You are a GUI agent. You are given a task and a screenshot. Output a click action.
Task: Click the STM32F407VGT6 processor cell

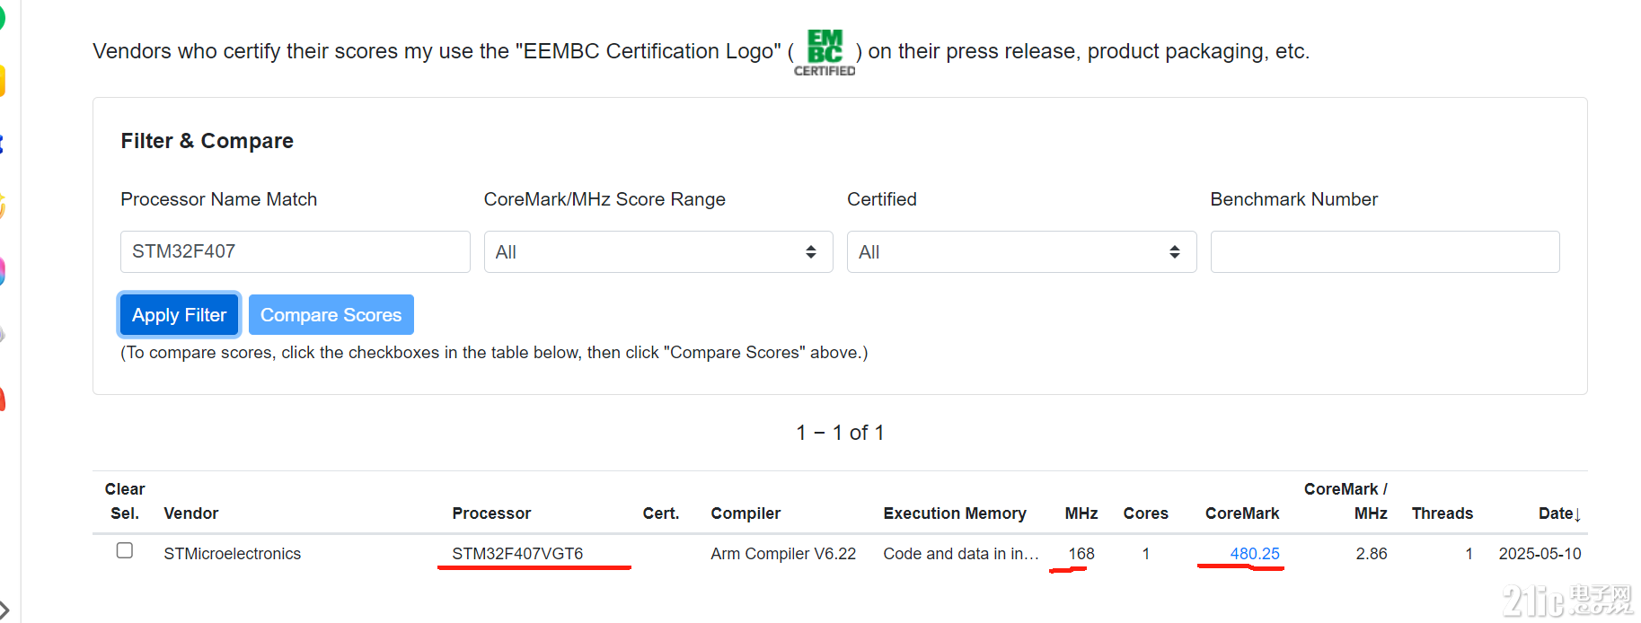click(x=517, y=554)
